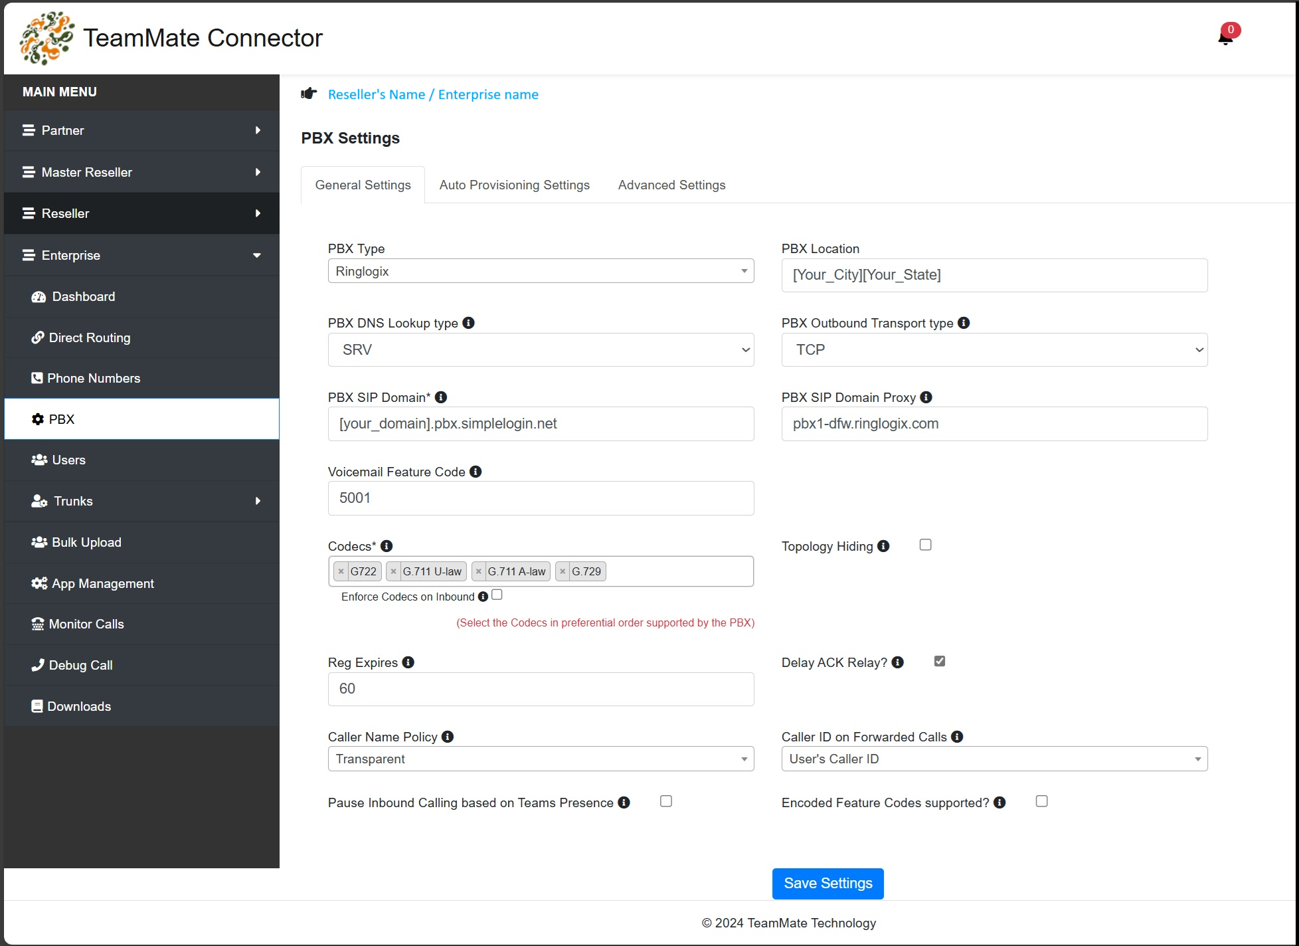Remove the G.711 A-law codec tag
Viewport: 1299px width, 946px height.
(479, 571)
